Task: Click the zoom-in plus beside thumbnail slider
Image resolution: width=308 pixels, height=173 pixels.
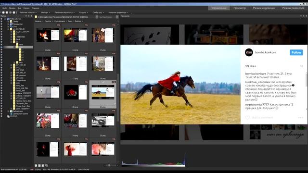Action: click(x=117, y=165)
